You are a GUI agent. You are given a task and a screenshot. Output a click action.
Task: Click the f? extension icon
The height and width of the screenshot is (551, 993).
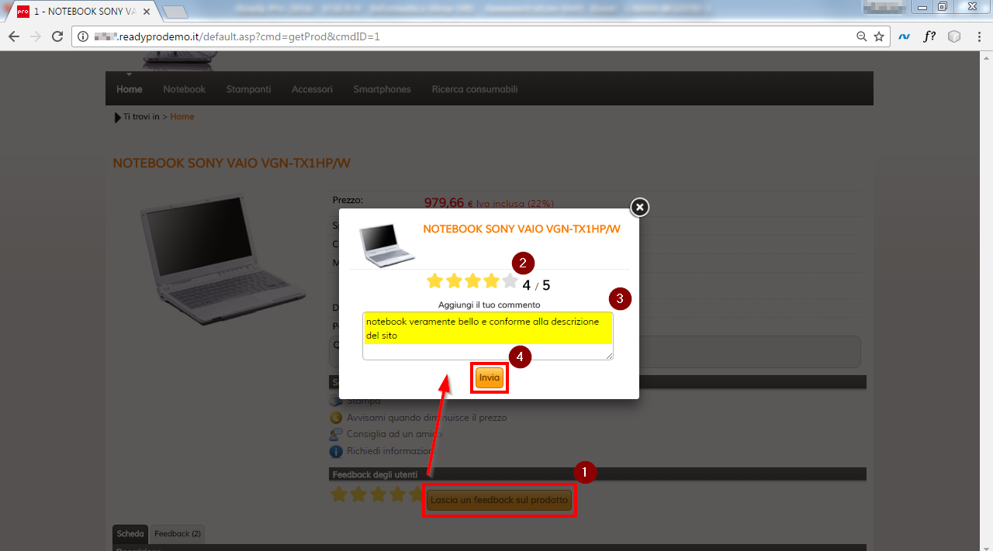pos(929,36)
